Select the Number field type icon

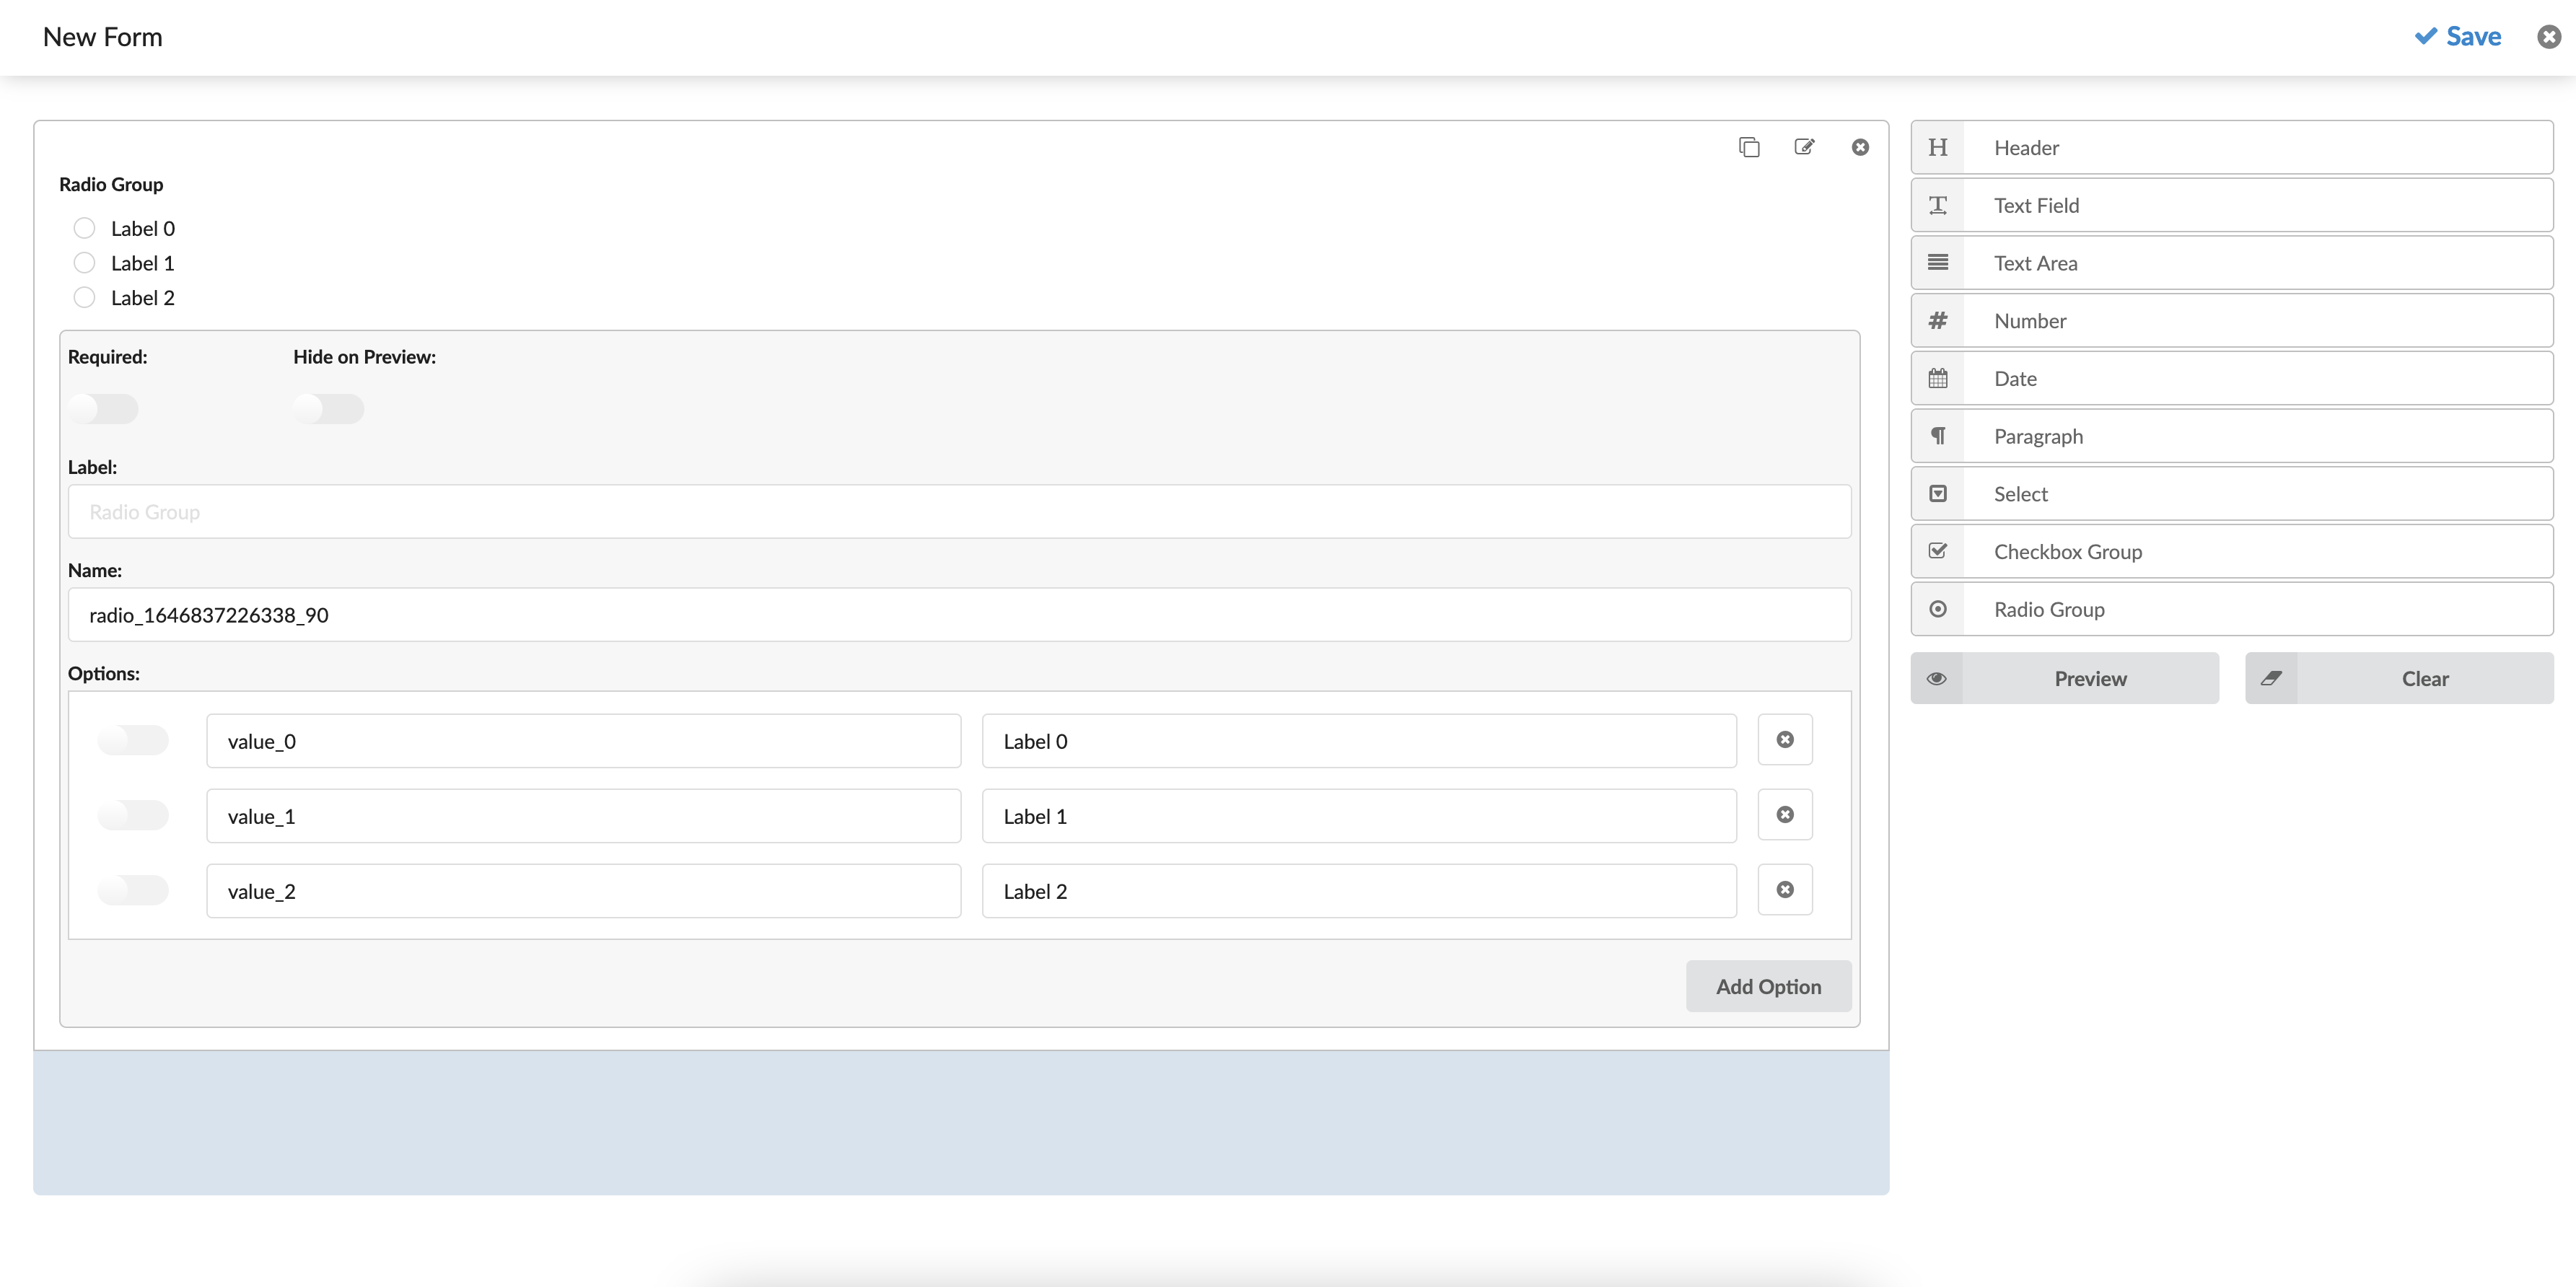coord(1940,320)
